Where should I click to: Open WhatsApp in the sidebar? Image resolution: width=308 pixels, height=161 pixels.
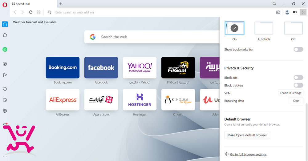(x=5, y=49)
